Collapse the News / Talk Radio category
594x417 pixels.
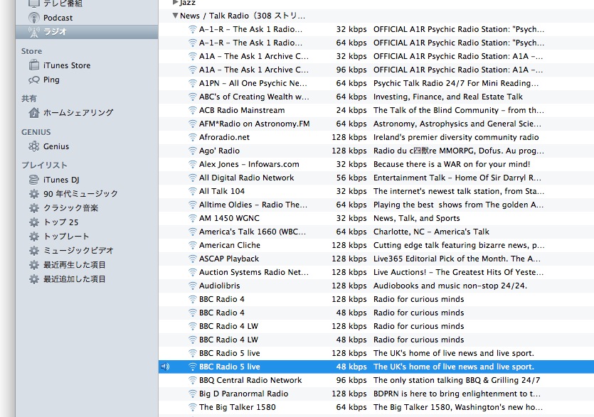[x=175, y=16]
